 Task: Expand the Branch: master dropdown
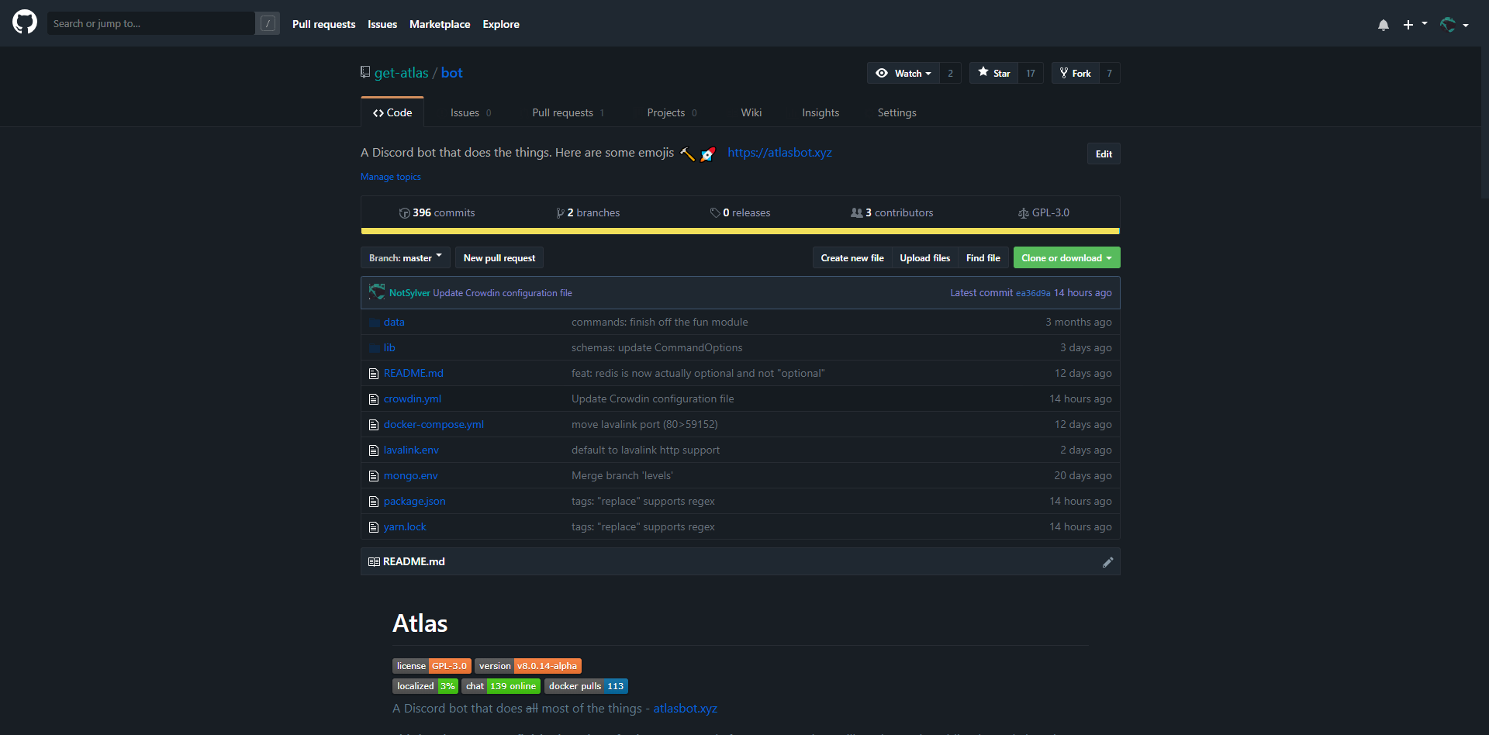point(406,257)
